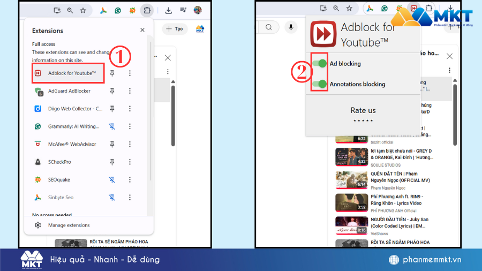Select AdGuard AdBlocker extension
Screen dimensions: 482x271
69,91
